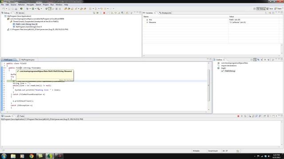Viewport: 284px width, 159px height.
Task: Open the Source menu
Action: coord(13,5)
